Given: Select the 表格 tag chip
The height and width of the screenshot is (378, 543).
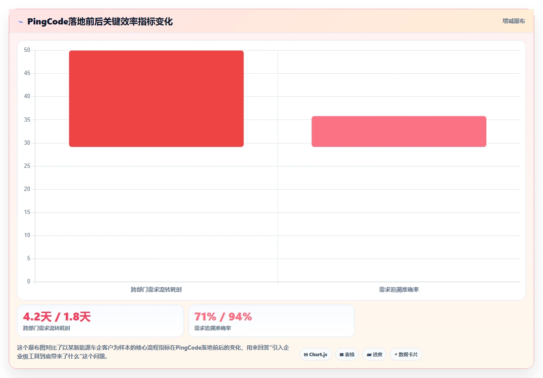Looking at the screenshot, I should 347,354.
